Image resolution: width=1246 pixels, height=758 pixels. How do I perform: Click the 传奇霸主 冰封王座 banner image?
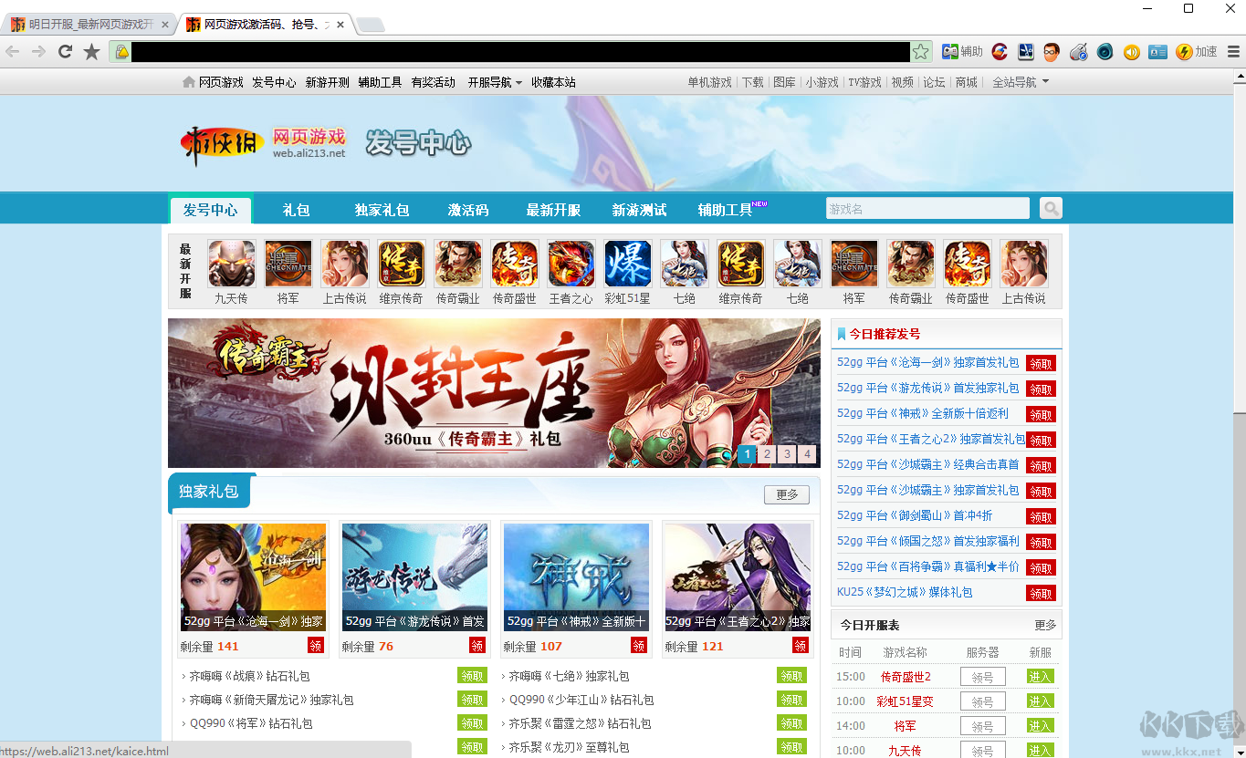(494, 393)
